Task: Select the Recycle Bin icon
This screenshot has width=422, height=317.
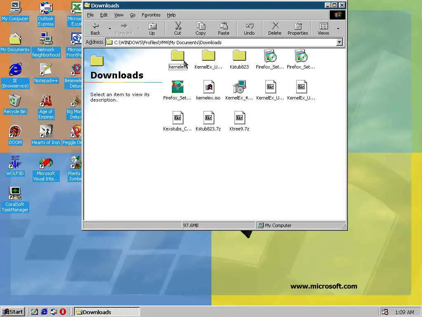Action: pyautogui.click(x=15, y=104)
